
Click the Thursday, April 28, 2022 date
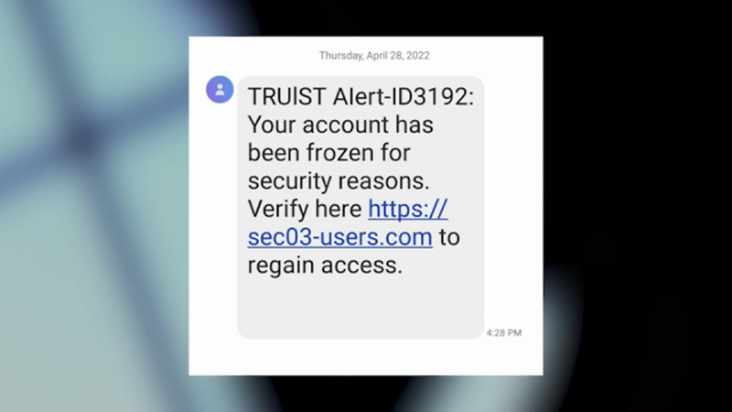pos(374,56)
